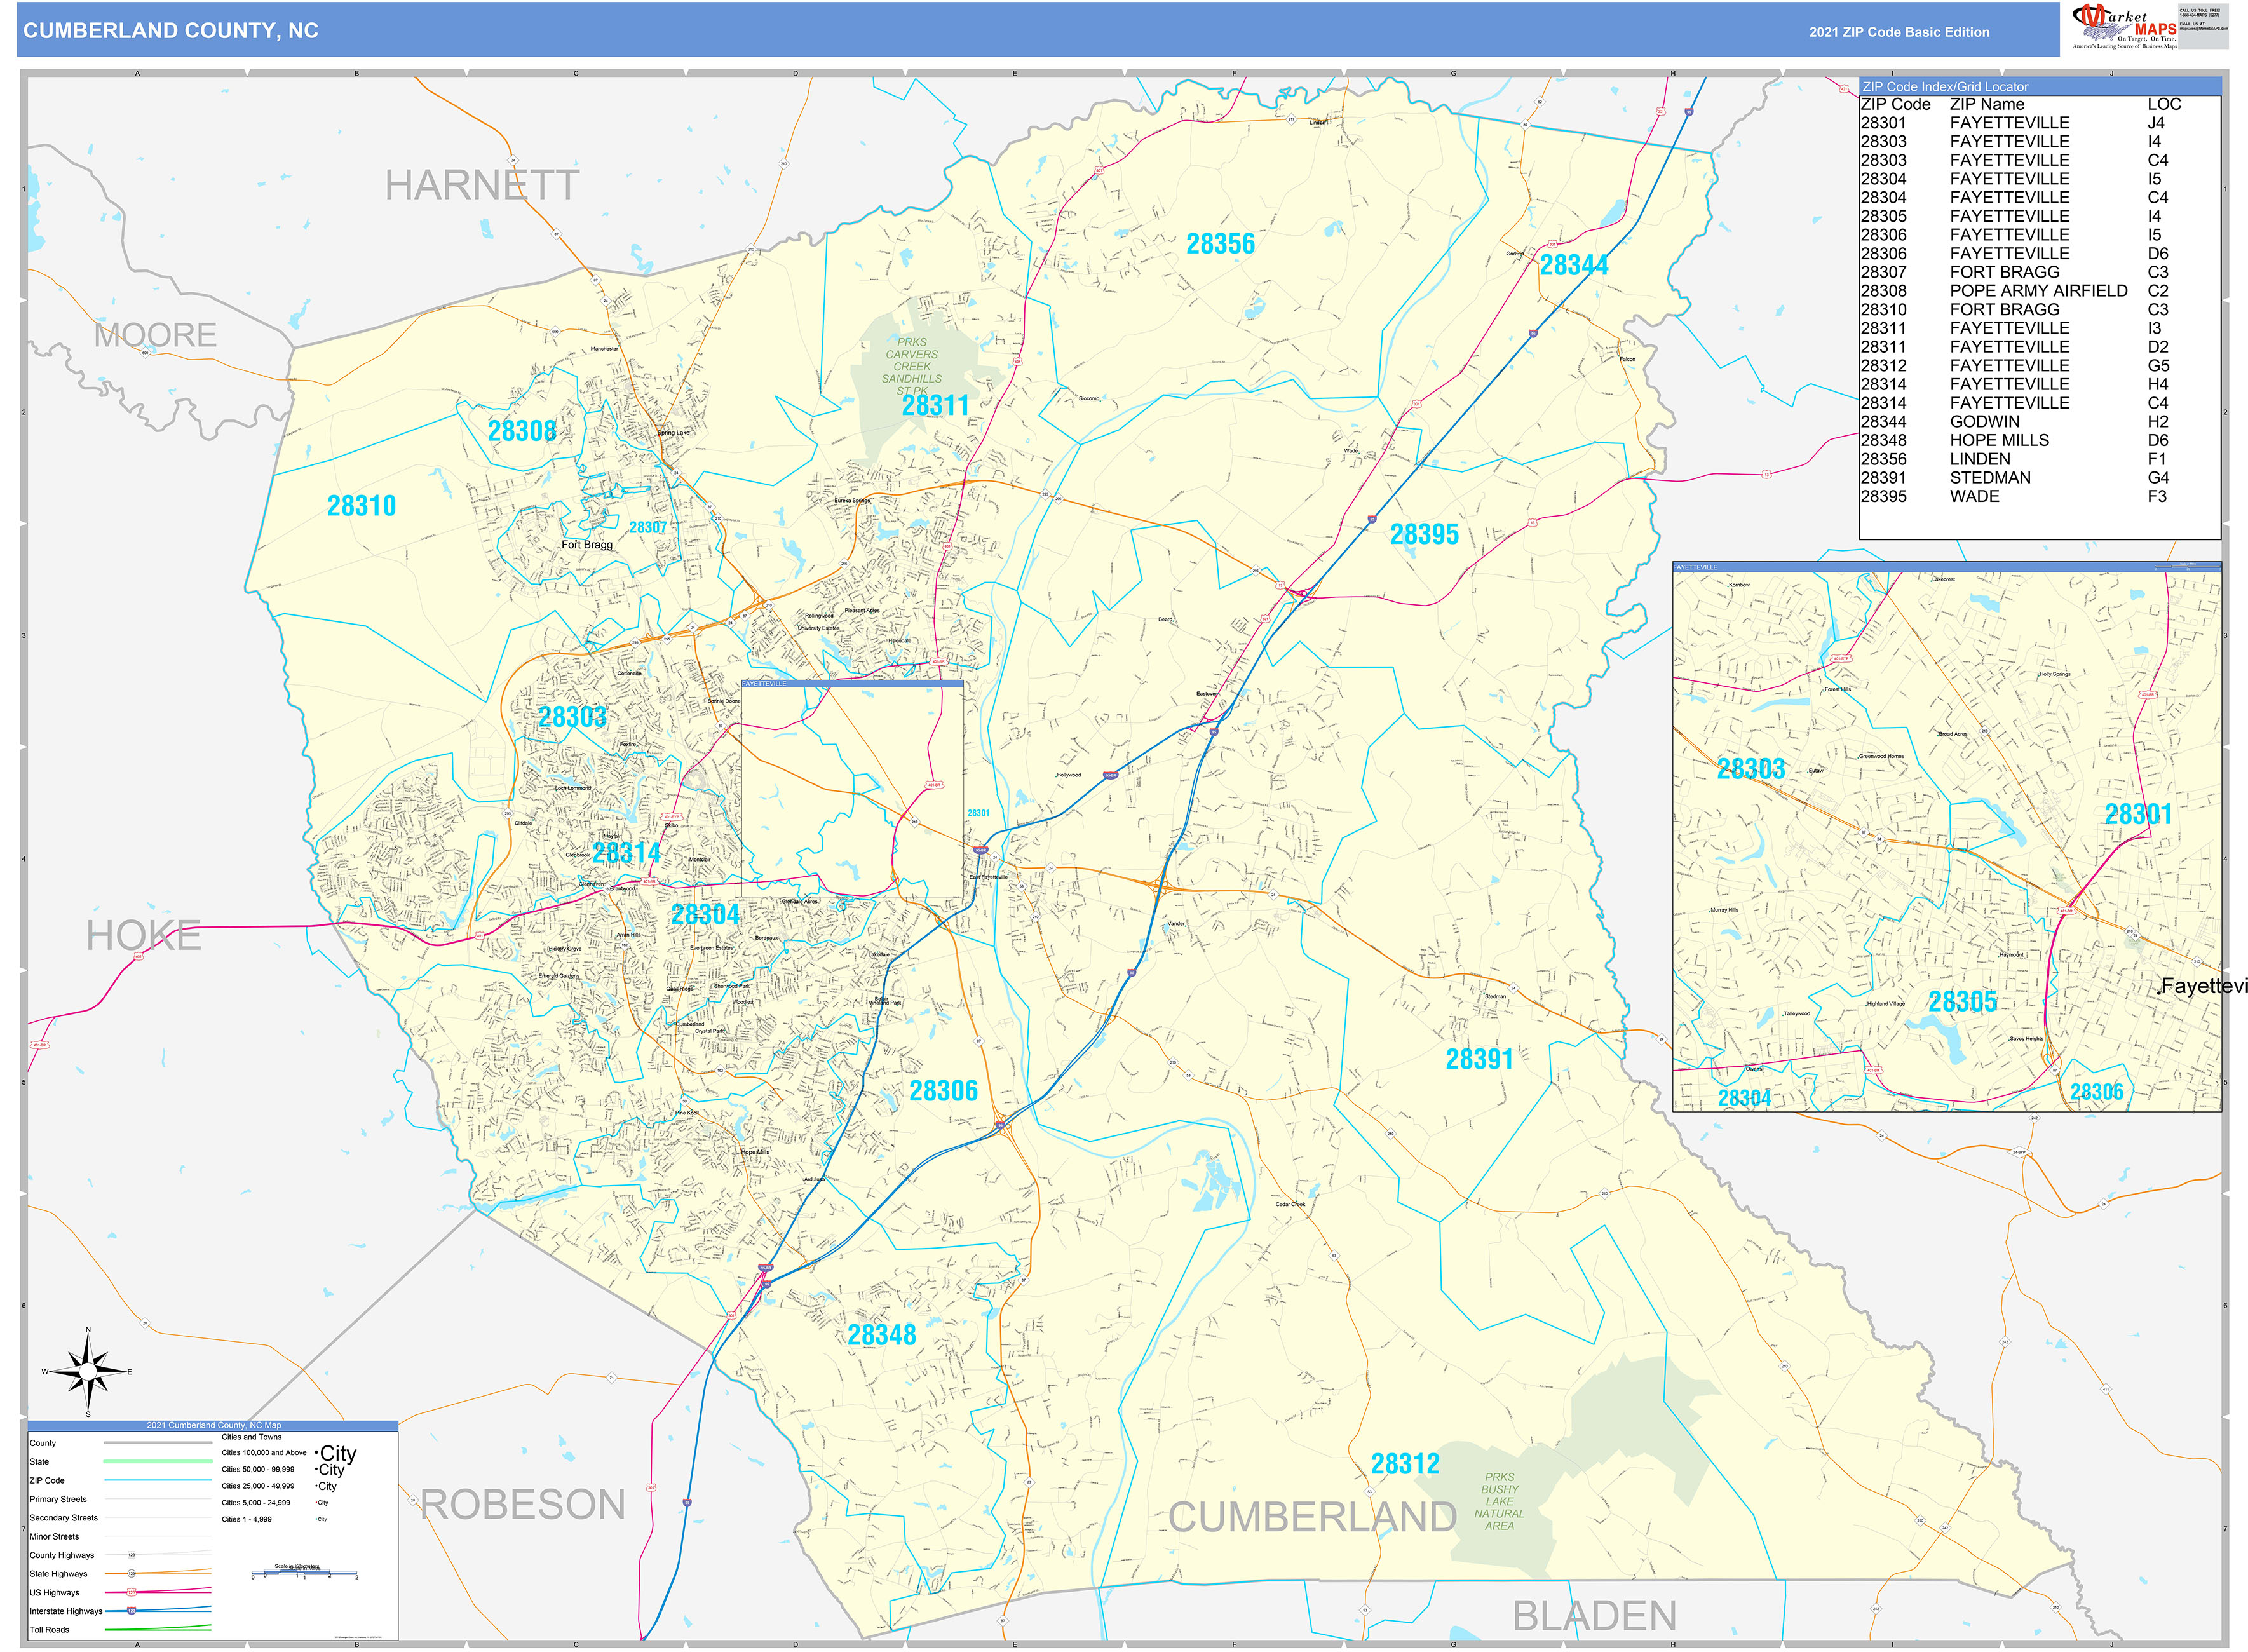2248x1652 pixels.
Task: Click the County Highways 123 badge in legend
Action: click(x=131, y=1555)
